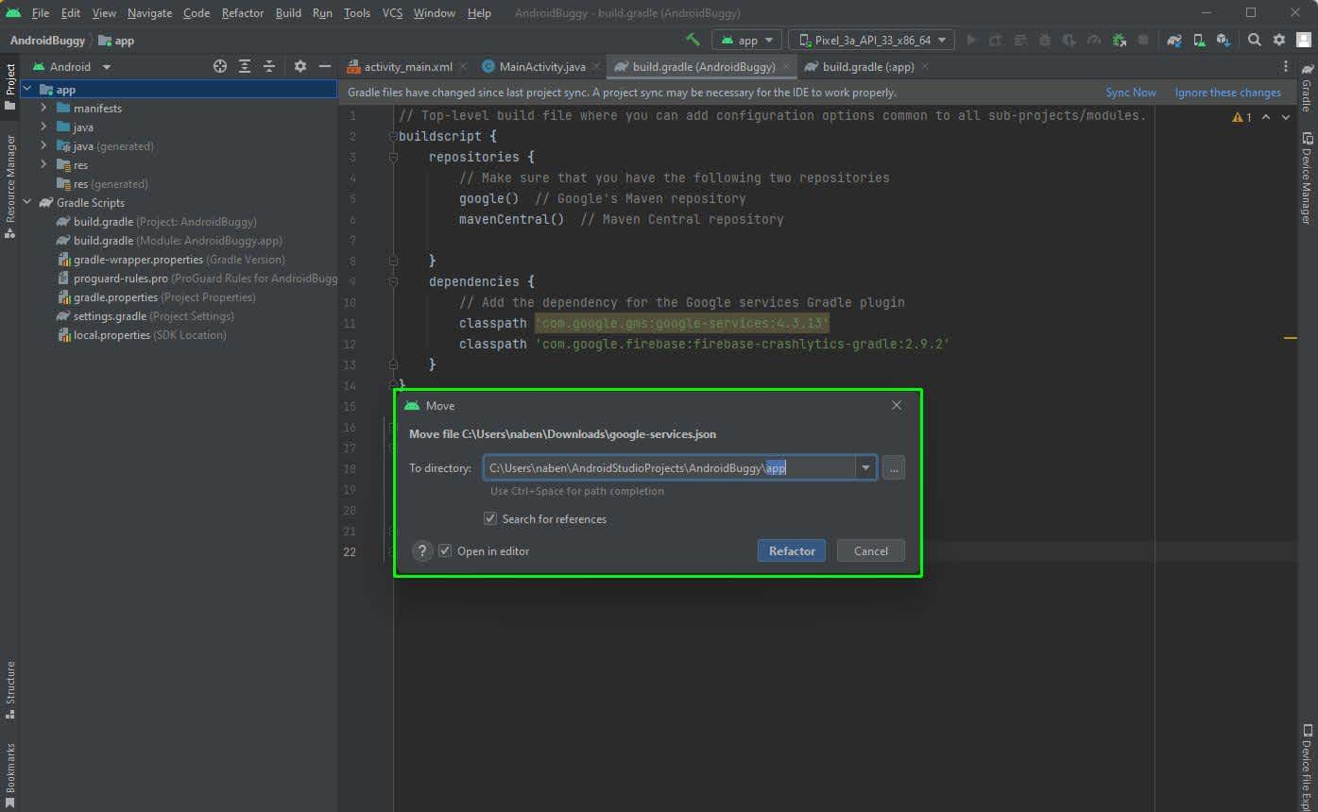The image size is (1318, 812).
Task: Click the Attach Debugger to Android Process icon
Action: (1119, 40)
